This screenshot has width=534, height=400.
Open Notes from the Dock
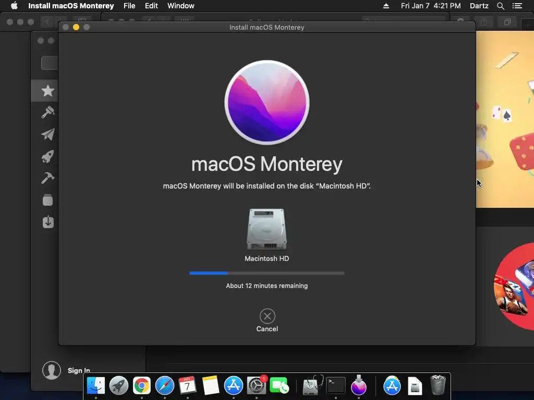[211, 386]
